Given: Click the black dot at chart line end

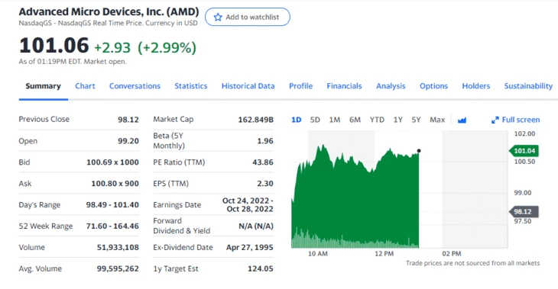Looking at the screenshot, I should [419, 151].
